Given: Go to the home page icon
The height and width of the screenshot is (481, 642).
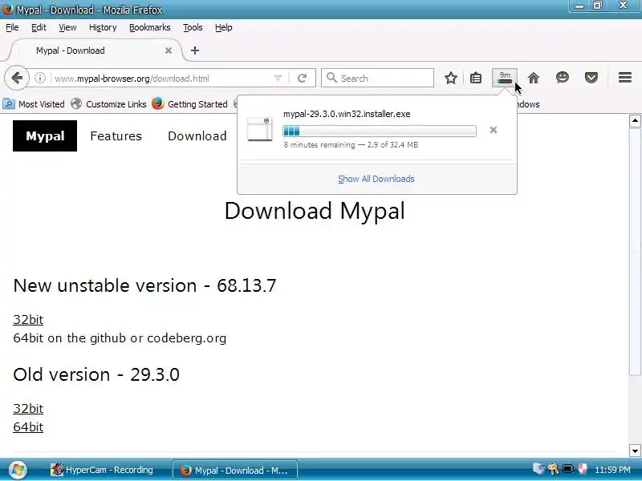Looking at the screenshot, I should [534, 78].
